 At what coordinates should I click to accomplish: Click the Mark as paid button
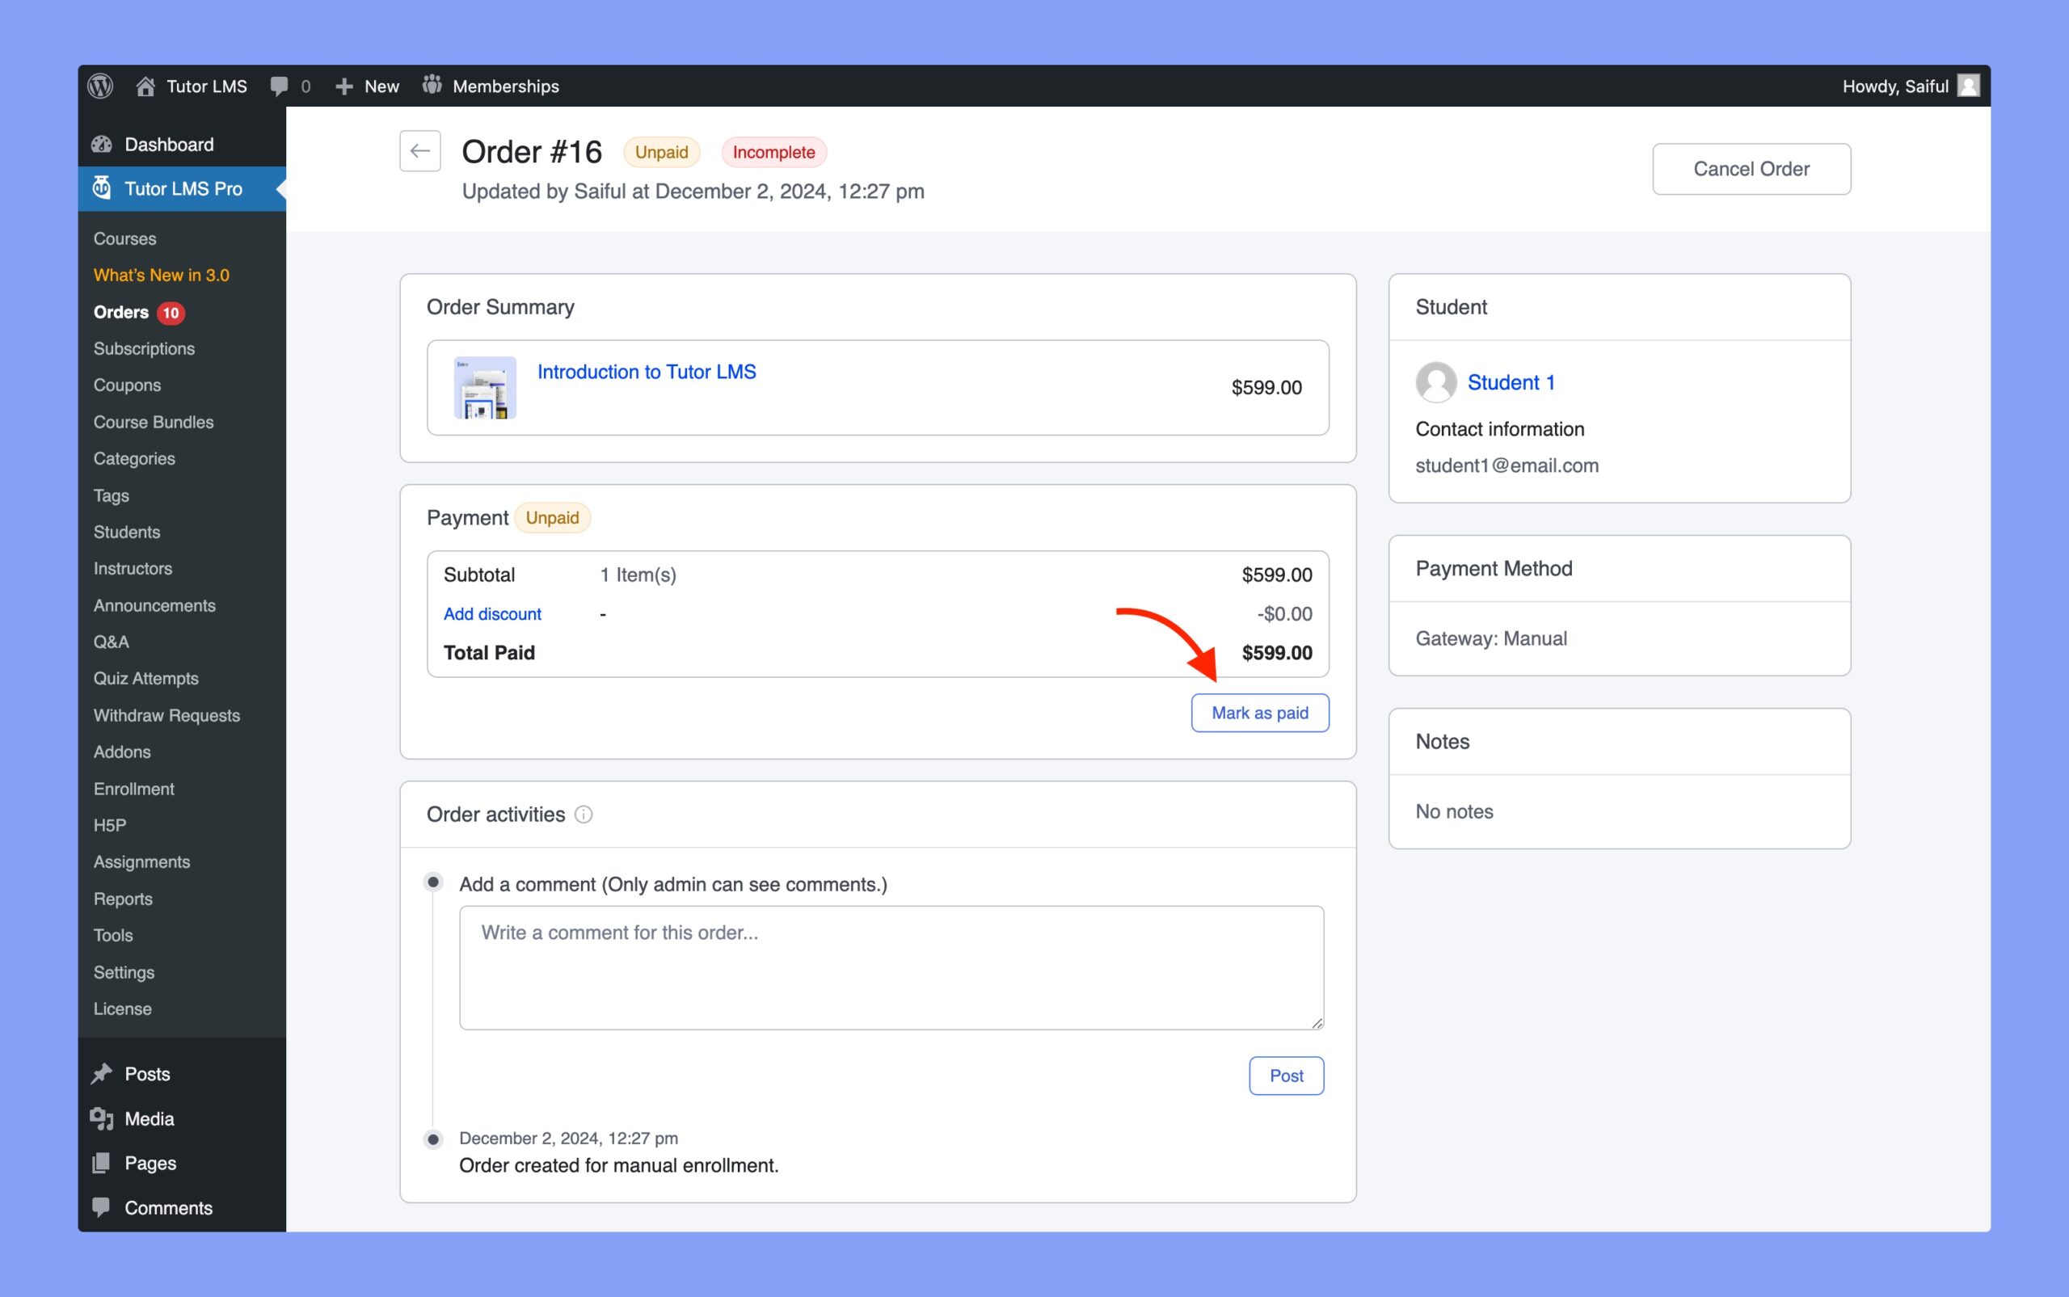pos(1259,713)
